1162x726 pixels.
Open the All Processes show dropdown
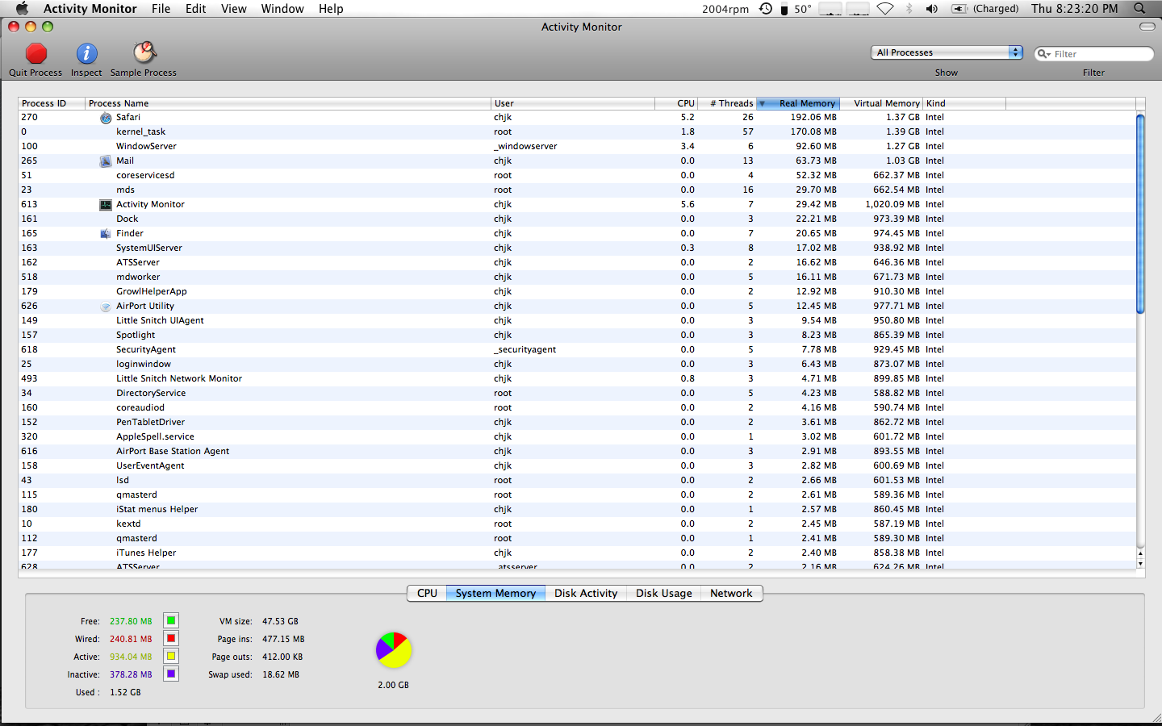click(947, 52)
